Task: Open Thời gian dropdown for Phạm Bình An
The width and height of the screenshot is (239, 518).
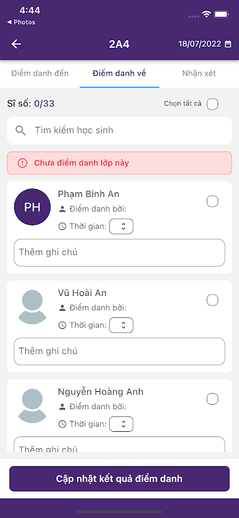Action: (x=121, y=226)
